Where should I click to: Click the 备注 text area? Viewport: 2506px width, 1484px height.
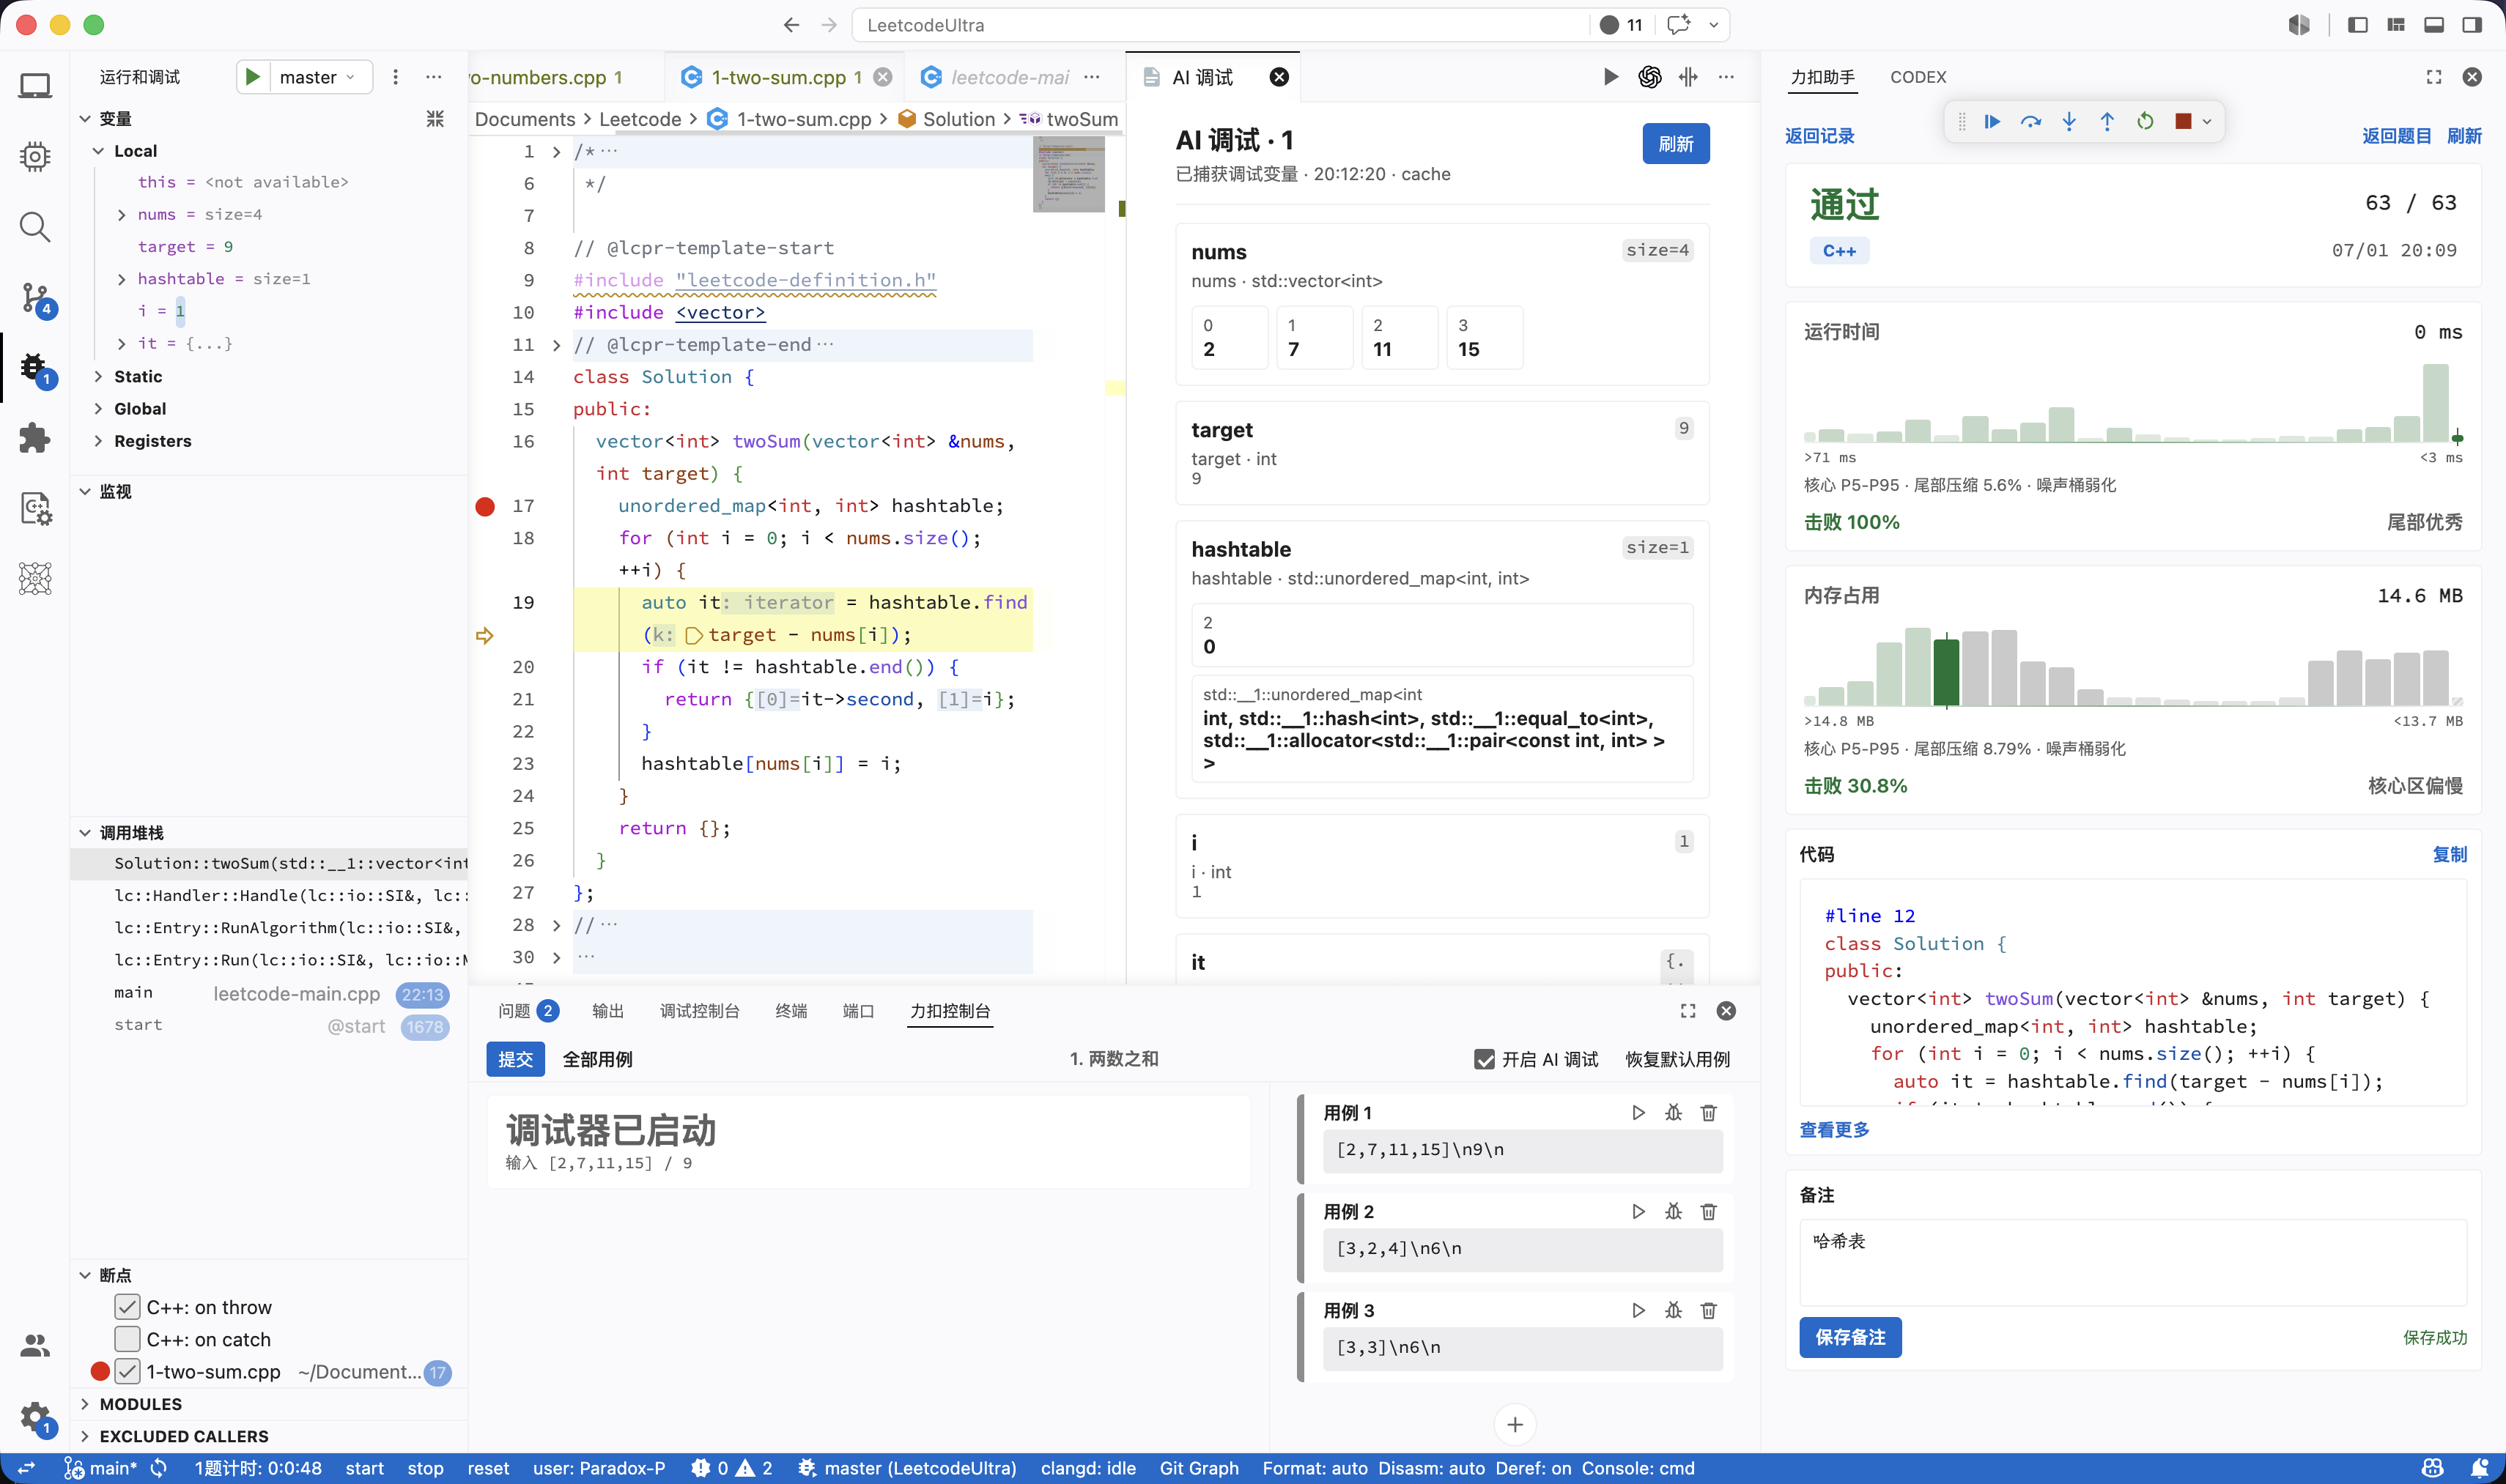[x=2132, y=1262]
